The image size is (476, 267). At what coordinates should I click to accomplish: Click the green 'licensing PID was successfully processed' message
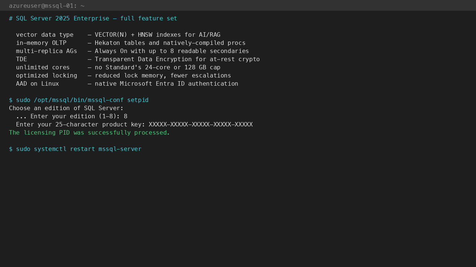coord(89,133)
